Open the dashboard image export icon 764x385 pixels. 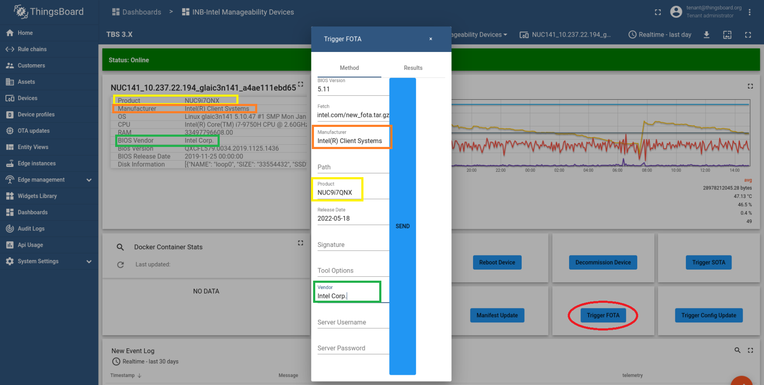[727, 35]
